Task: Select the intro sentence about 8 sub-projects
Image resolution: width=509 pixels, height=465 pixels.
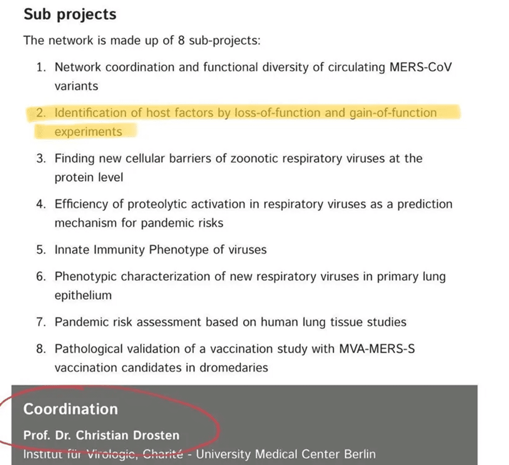Action: [142, 40]
